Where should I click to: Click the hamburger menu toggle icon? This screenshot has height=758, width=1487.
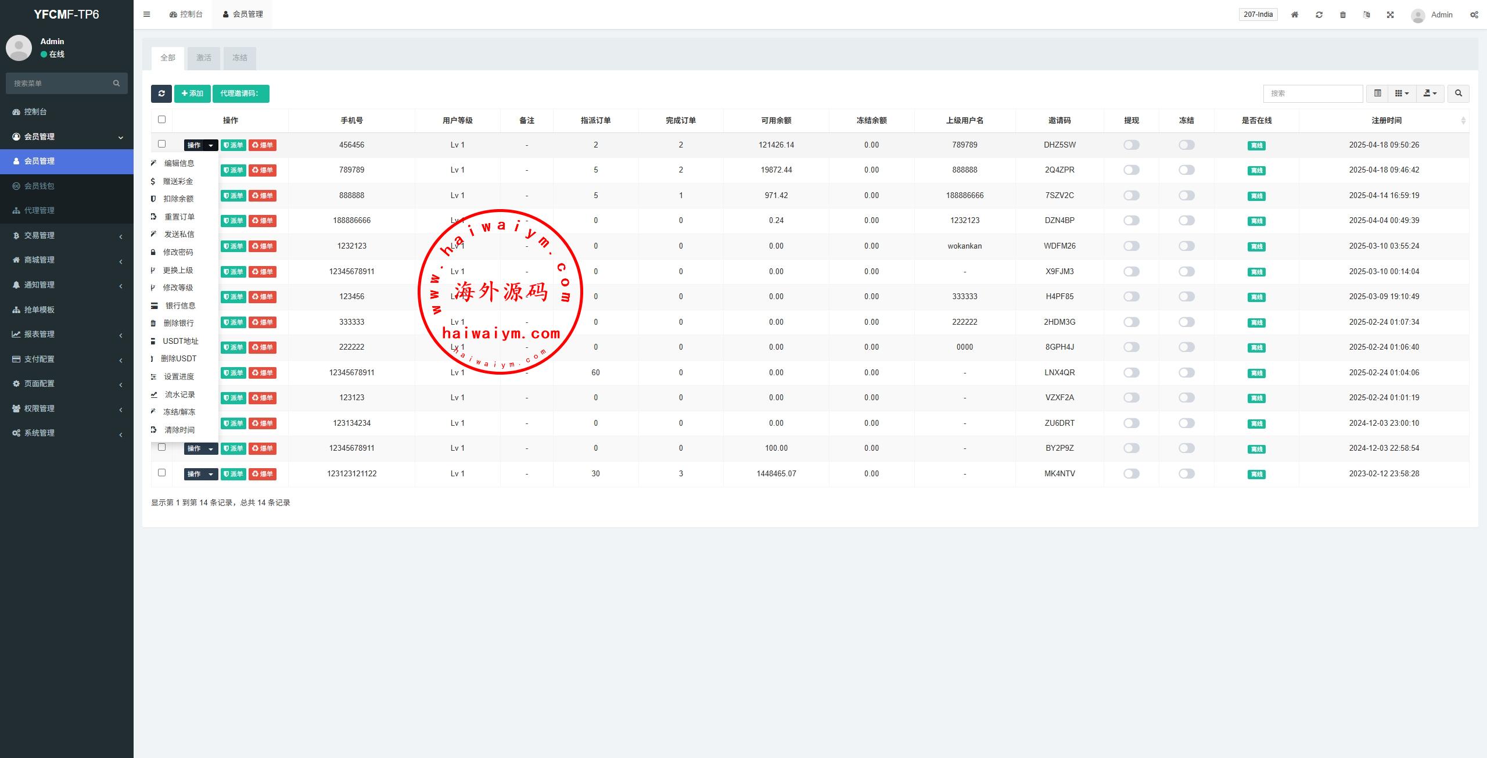click(147, 15)
